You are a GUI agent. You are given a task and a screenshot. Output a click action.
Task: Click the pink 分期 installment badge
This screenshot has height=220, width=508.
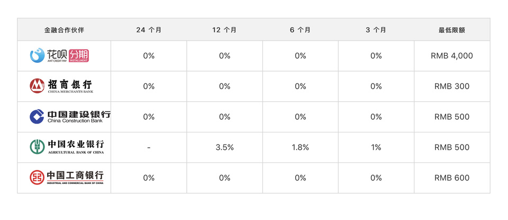[79, 55]
